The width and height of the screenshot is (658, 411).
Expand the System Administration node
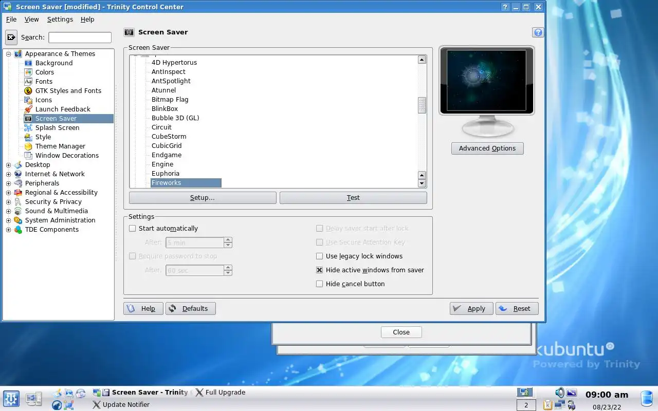point(8,220)
